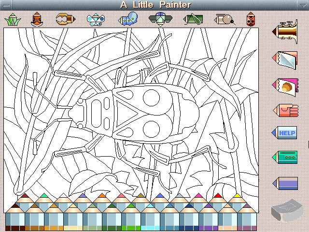309x232 pixels.
Task: Select the purple eraser pencil
Action: [x=285, y=183]
